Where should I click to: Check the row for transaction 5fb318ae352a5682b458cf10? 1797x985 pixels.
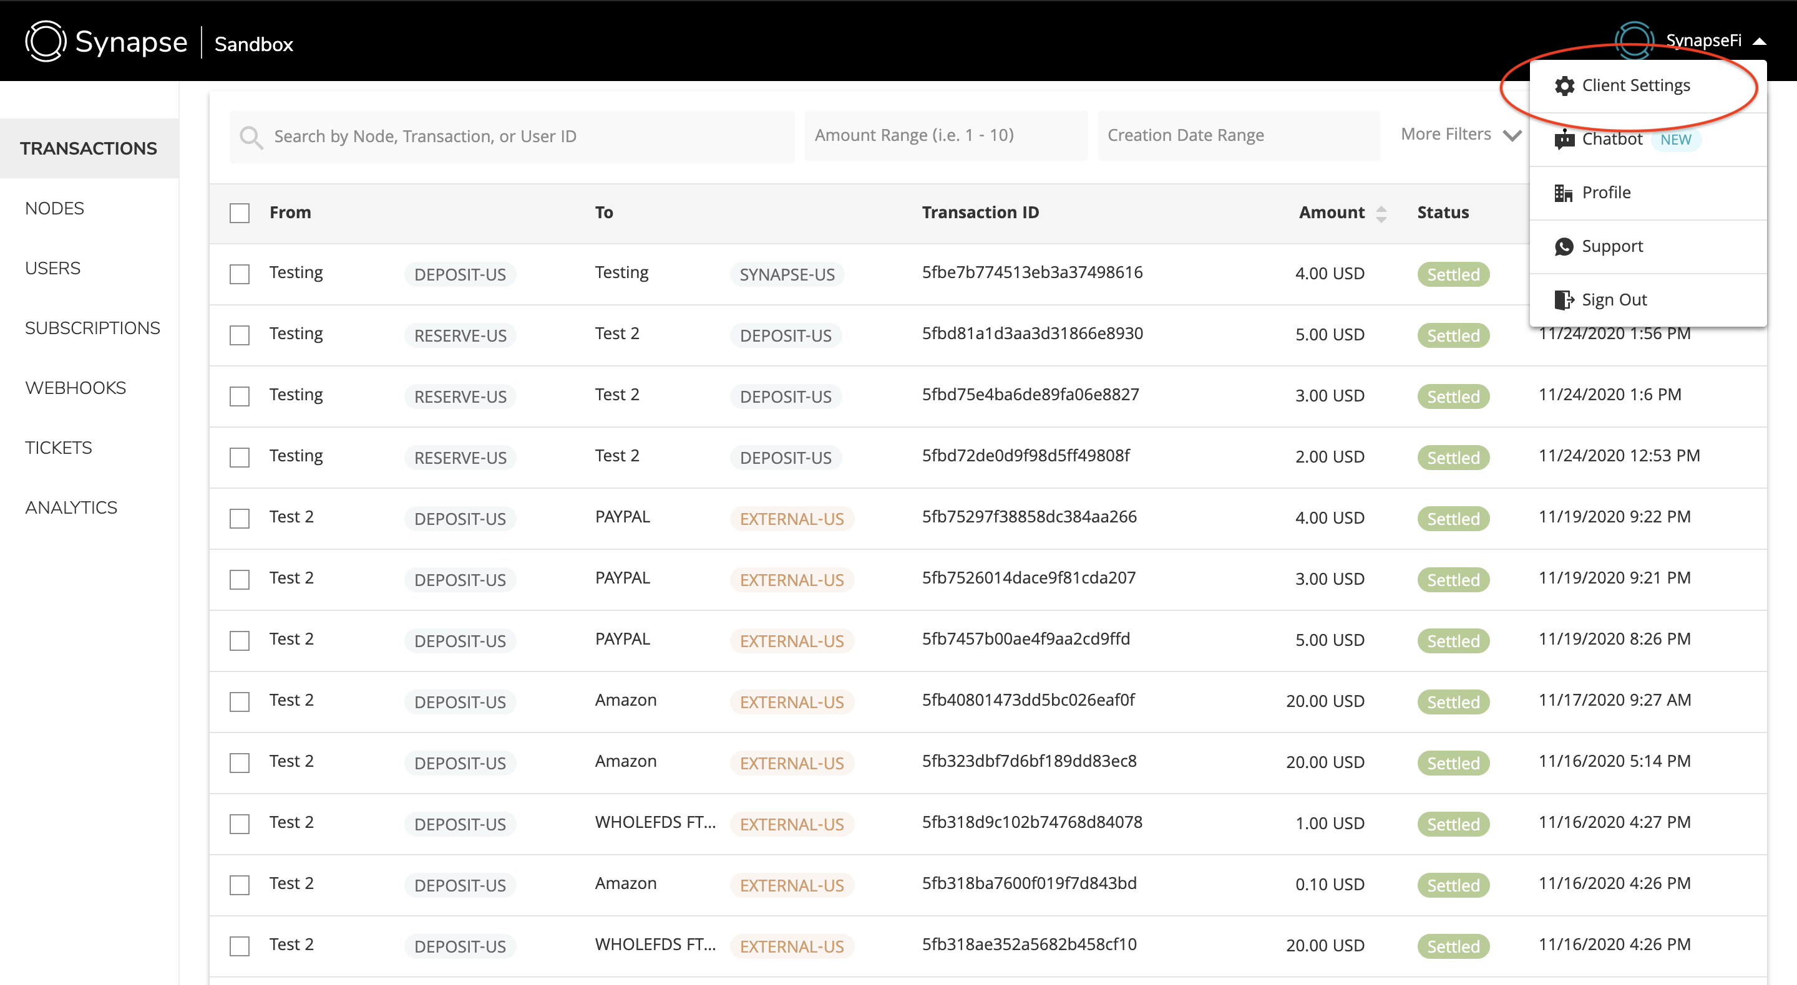[239, 946]
